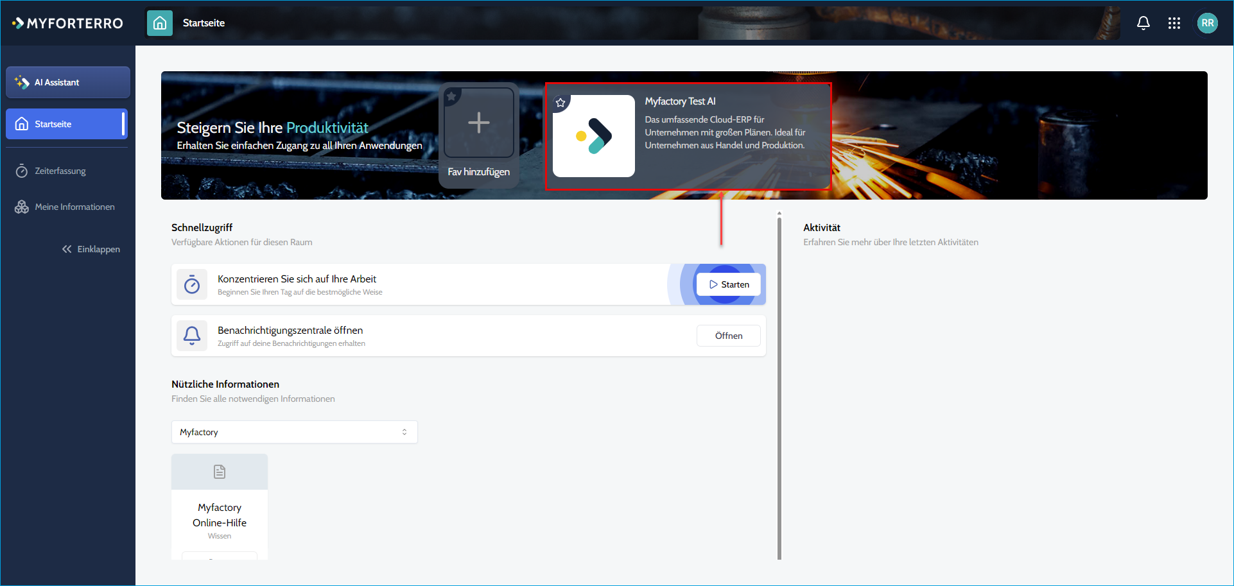Click the Aktivität heading
Image resolution: width=1234 pixels, height=586 pixels.
pos(822,227)
